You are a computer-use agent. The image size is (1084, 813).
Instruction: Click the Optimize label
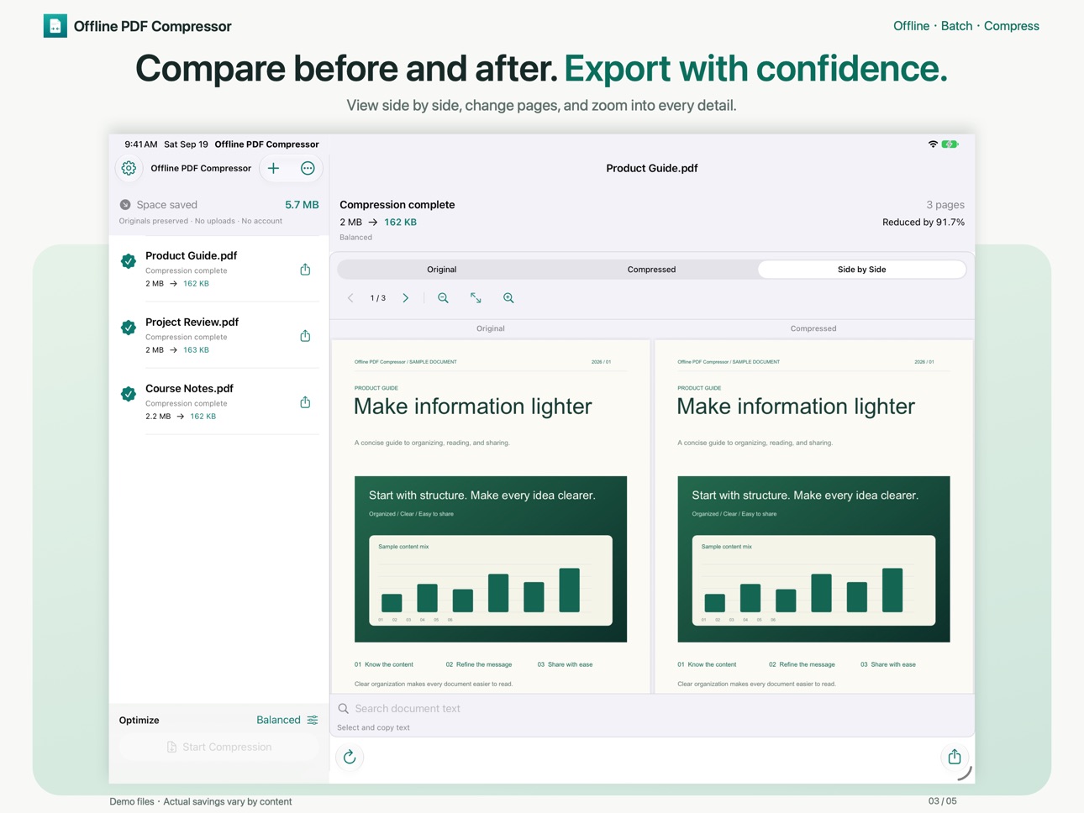139,720
